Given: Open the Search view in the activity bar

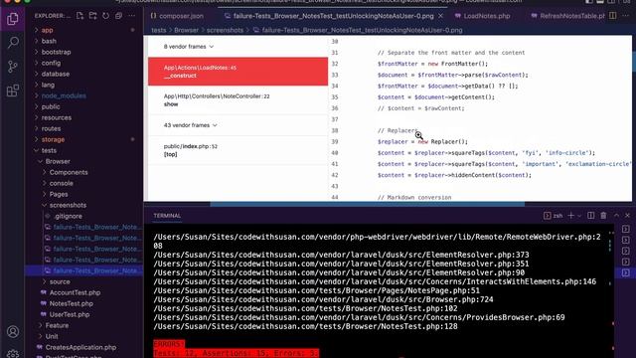Looking at the screenshot, I should (13, 42).
